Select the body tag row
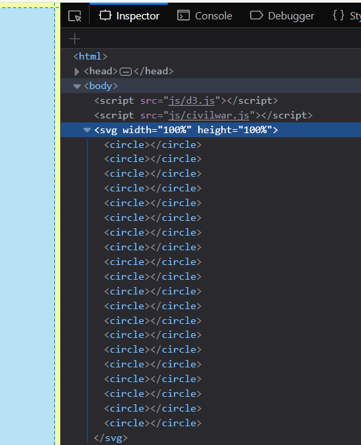Screen dimensions: 361x445 211,86
